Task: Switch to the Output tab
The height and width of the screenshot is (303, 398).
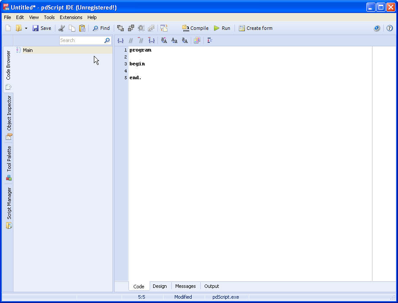Action: (212, 286)
